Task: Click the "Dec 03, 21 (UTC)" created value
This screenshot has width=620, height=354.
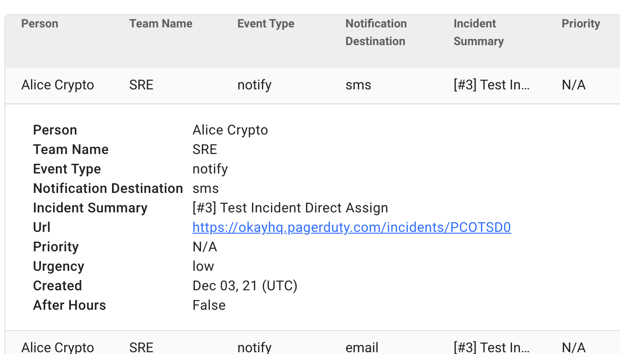Action: pyautogui.click(x=245, y=286)
